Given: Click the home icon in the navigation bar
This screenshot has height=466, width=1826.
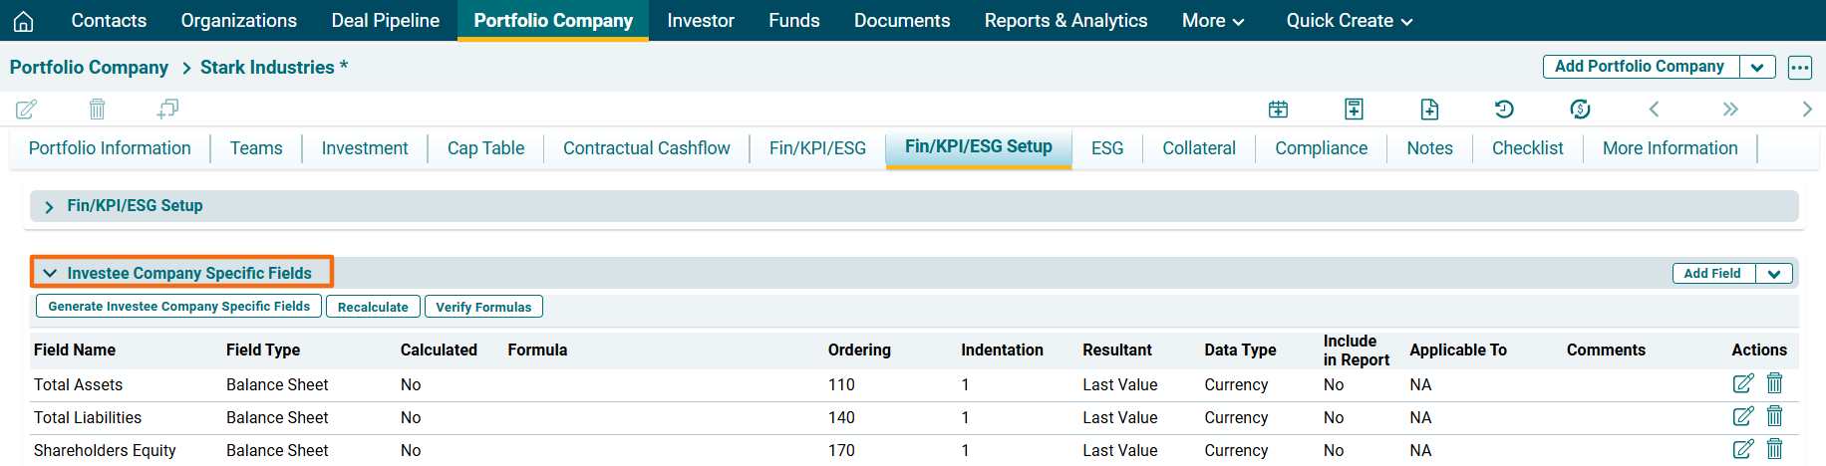Looking at the screenshot, I should tap(24, 21).
